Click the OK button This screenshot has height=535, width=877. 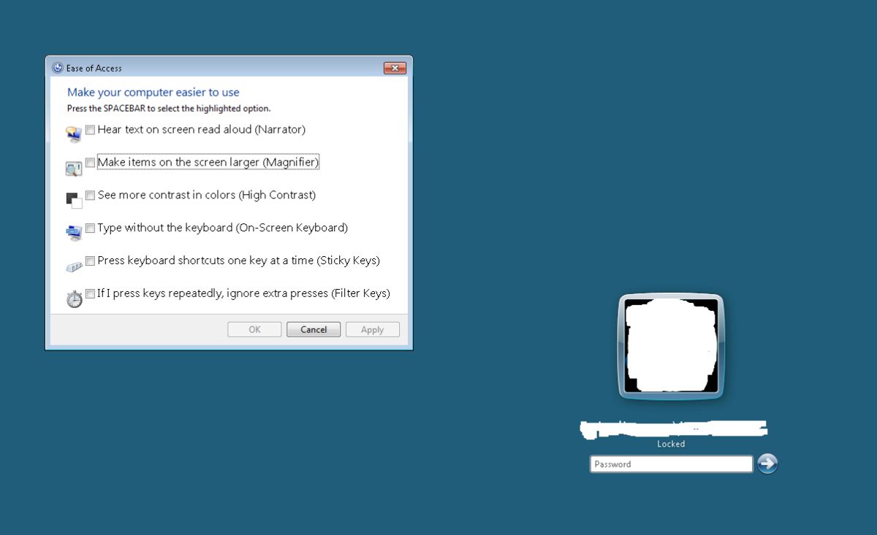click(254, 330)
